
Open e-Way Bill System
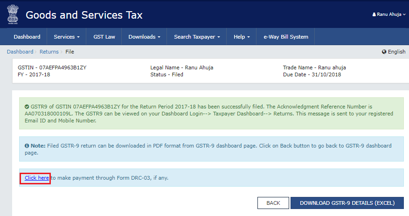click(285, 37)
